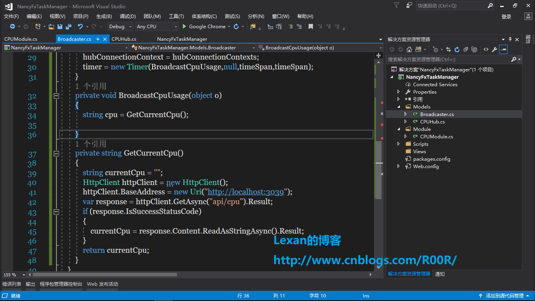Click the bookmark icon in the toolbar
535x301 pixels.
[x=311, y=27]
